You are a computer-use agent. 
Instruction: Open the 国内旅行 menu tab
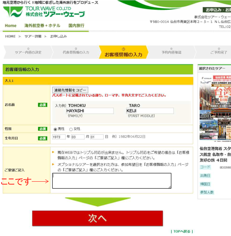point(76,26)
